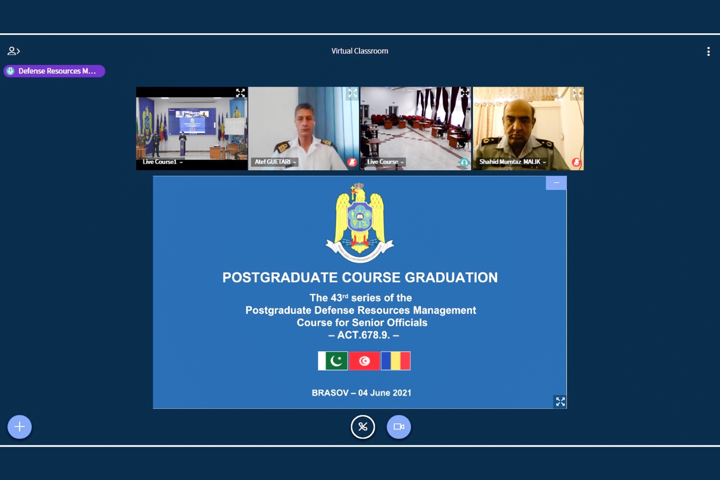Open the three-dot options menu
Viewport: 720px width, 480px height.
[x=708, y=52]
